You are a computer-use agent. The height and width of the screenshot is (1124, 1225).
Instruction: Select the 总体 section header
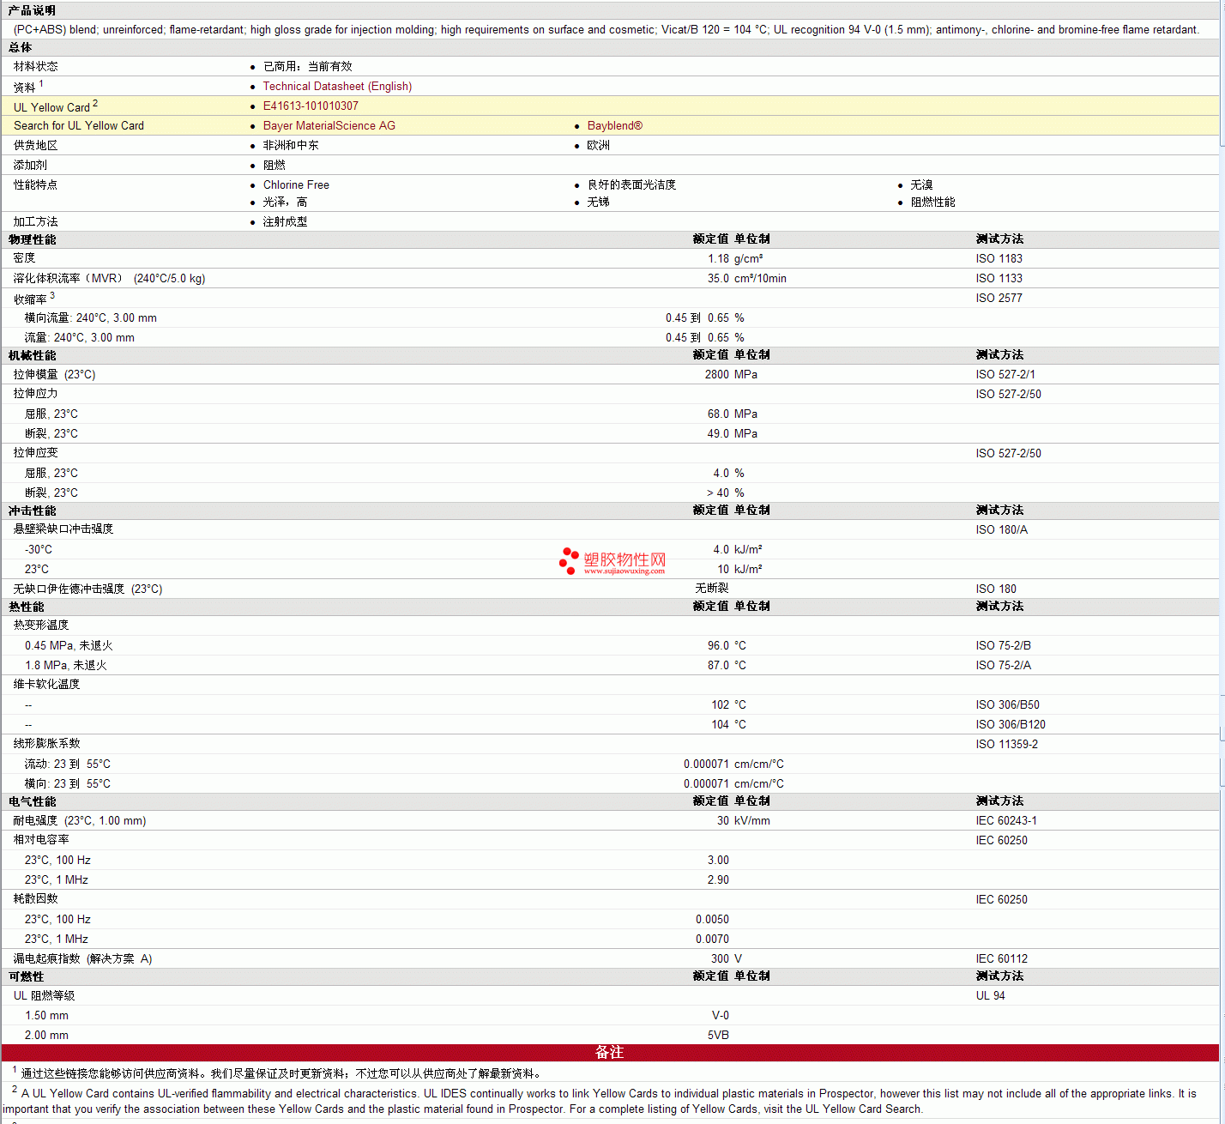[20, 48]
